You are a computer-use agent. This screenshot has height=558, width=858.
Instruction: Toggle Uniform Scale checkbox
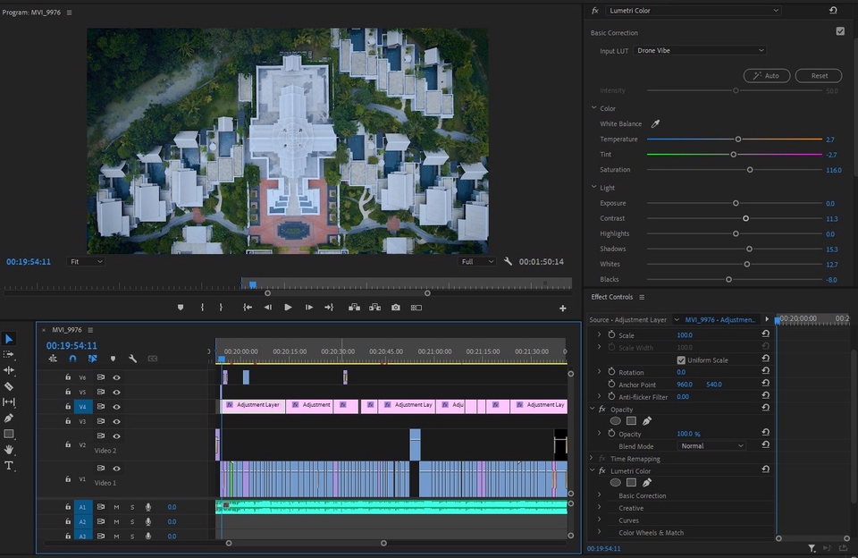pyautogui.click(x=681, y=360)
